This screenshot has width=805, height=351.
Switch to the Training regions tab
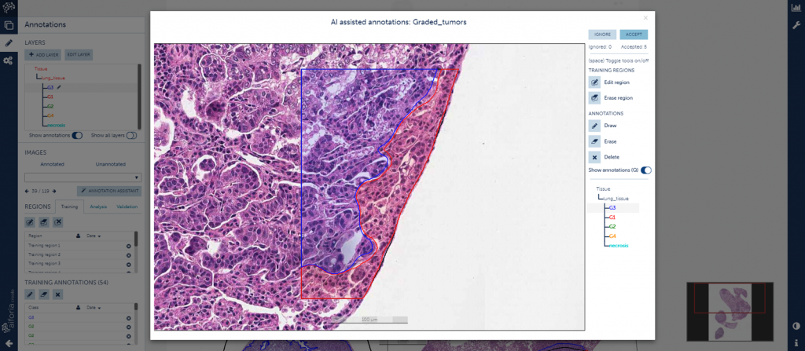pos(69,207)
